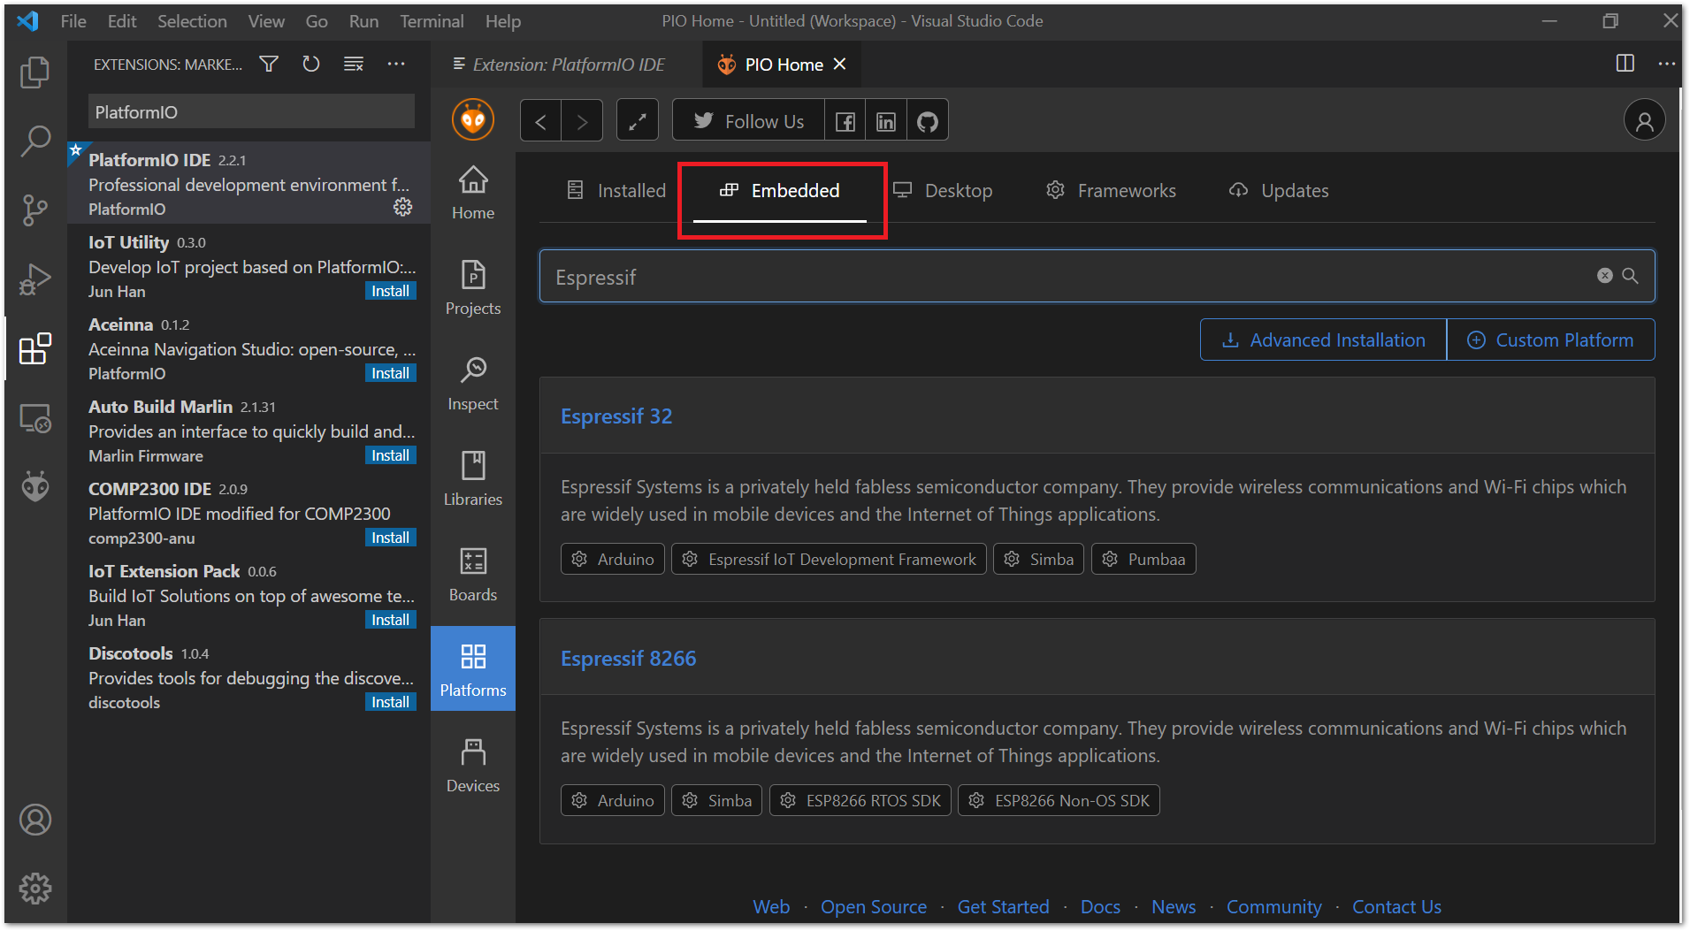The height and width of the screenshot is (931, 1690).
Task: Open the Remote Explorer icon
Action: [x=34, y=417]
